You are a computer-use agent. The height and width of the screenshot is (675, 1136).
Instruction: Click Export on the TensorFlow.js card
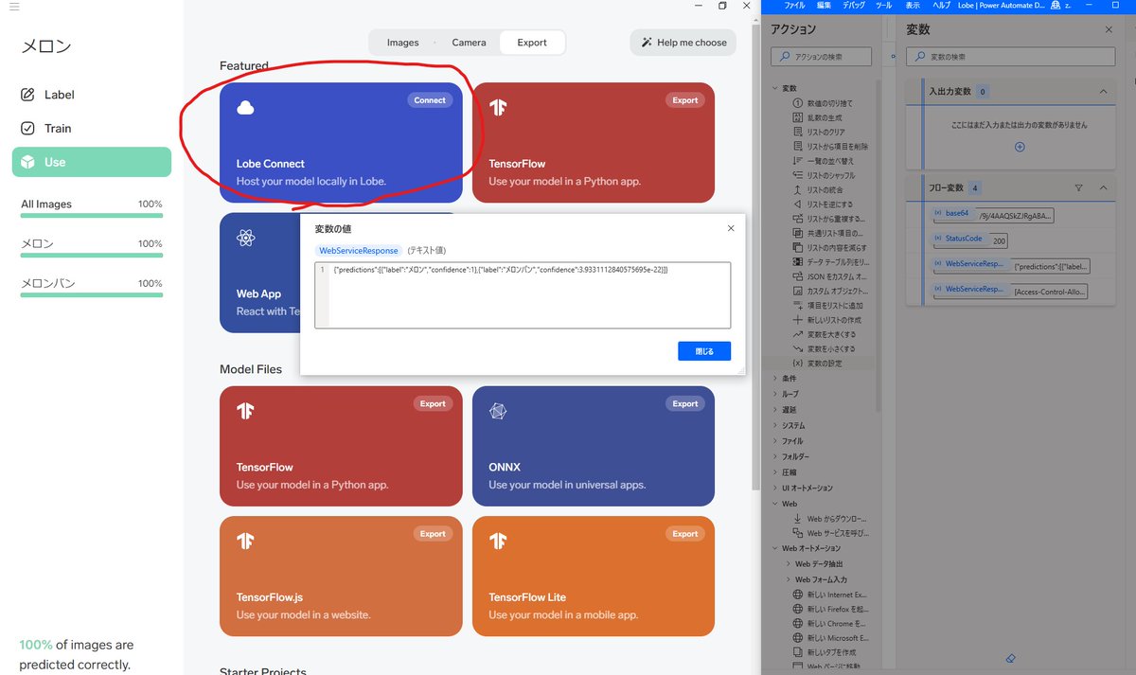433,534
